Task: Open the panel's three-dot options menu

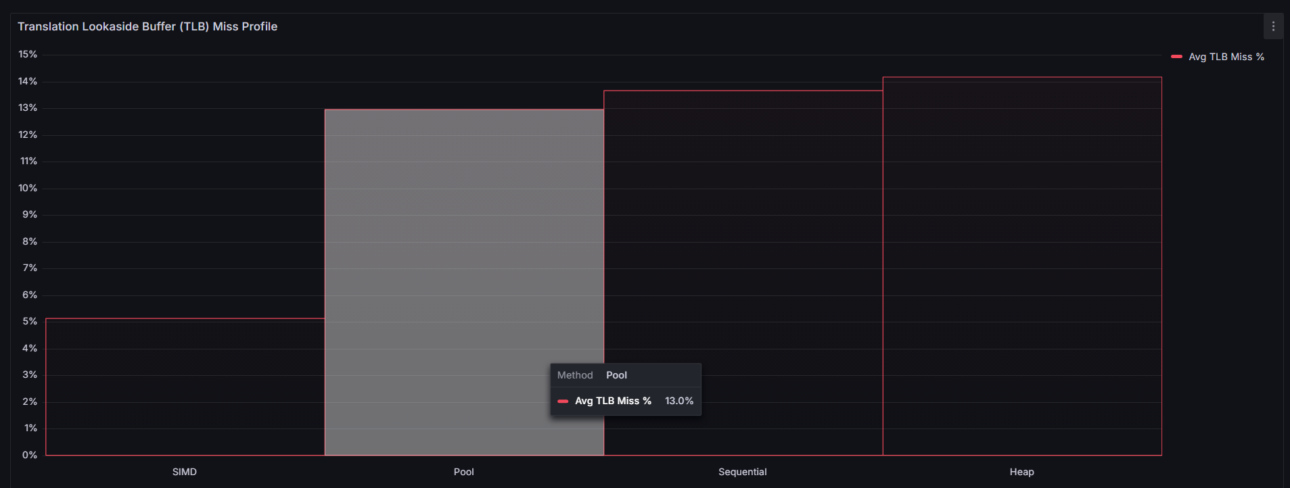Action: point(1273,26)
